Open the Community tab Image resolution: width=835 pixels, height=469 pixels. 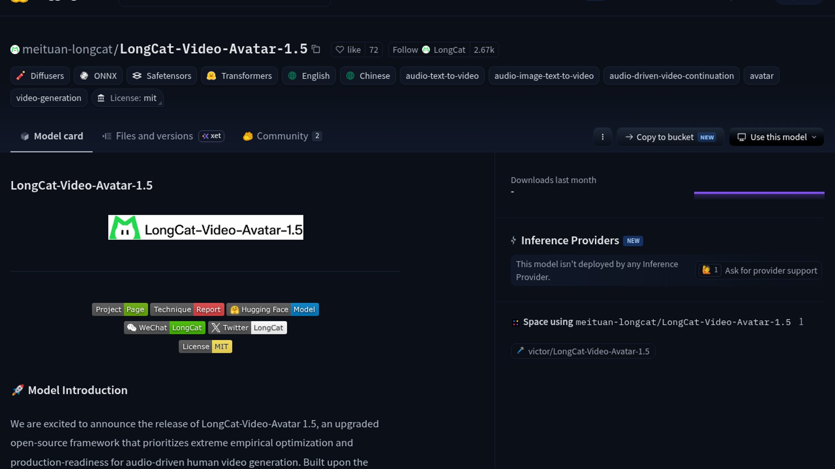[x=282, y=136]
